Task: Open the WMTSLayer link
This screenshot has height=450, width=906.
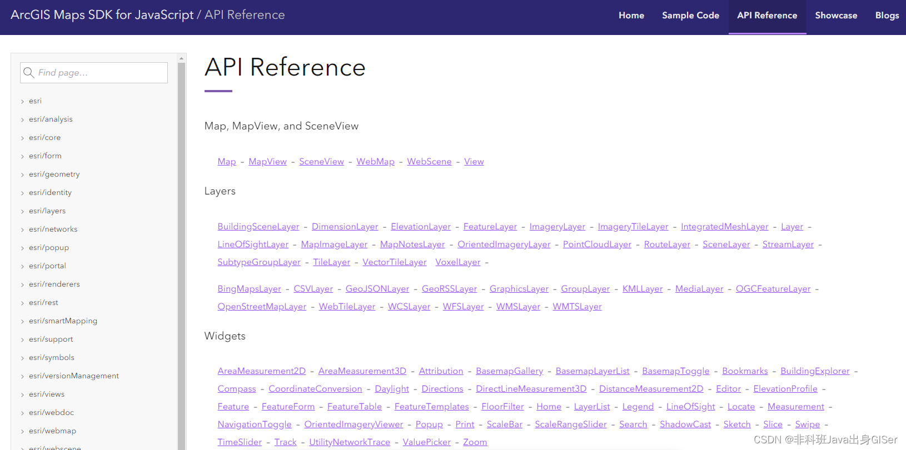Action: [577, 307]
